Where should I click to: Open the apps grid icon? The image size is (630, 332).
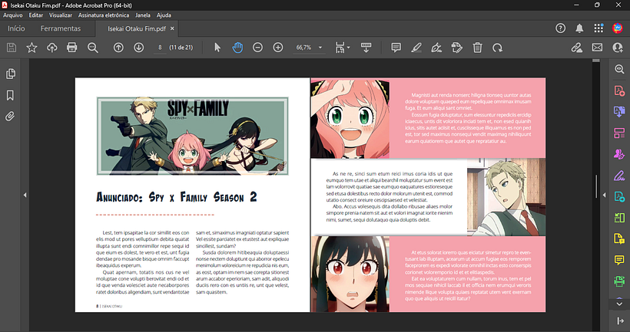[598, 28]
